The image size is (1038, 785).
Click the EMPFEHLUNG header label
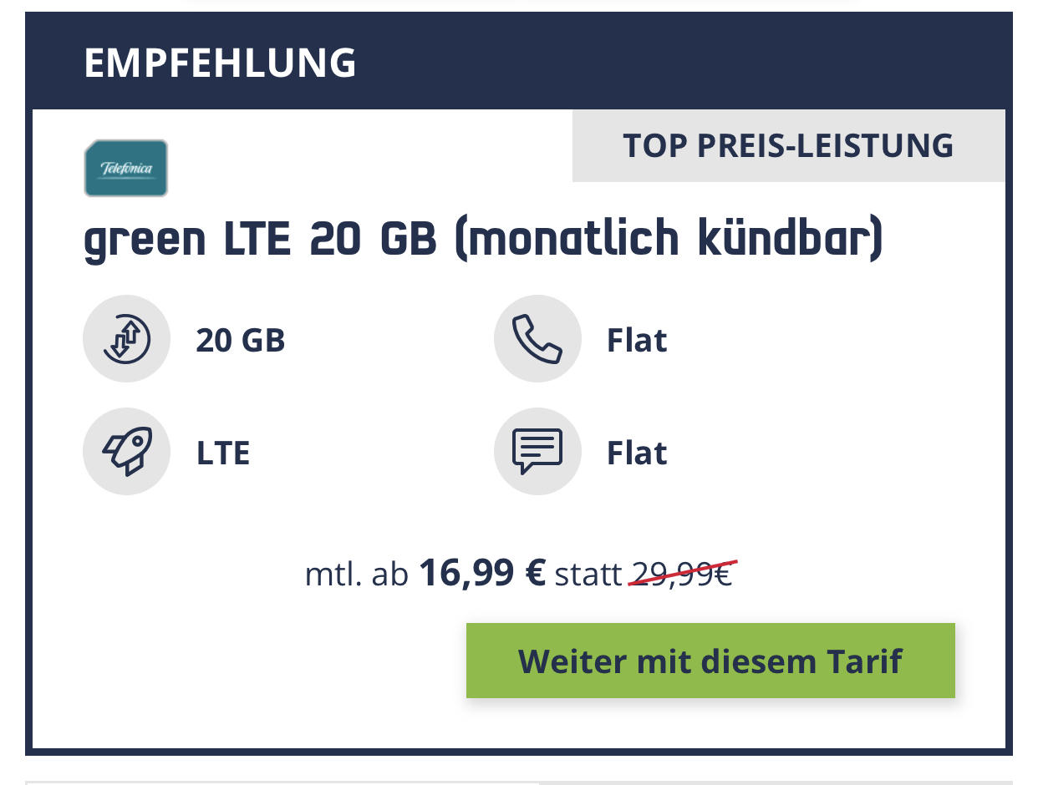coord(220,63)
